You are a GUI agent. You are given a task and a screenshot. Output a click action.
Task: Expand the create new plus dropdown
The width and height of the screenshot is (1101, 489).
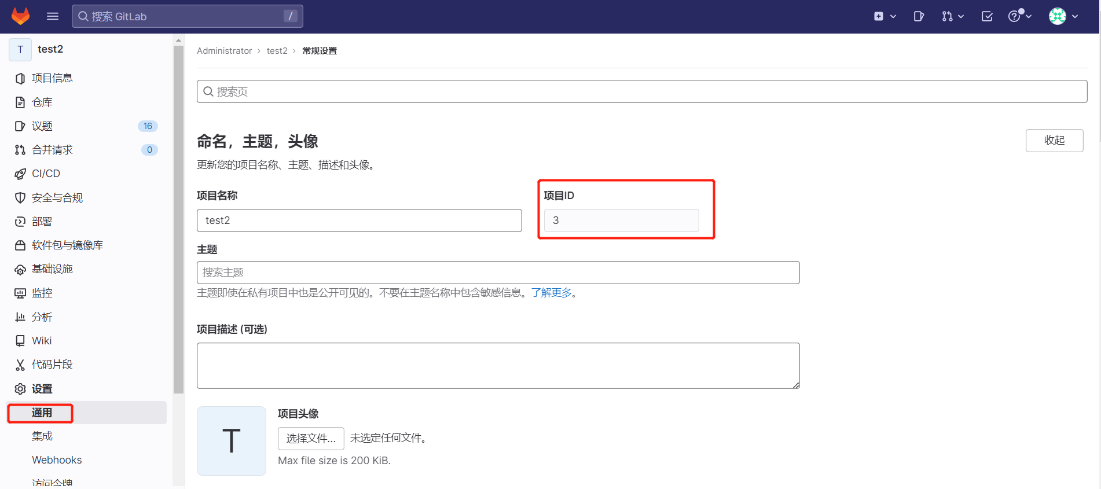point(885,16)
